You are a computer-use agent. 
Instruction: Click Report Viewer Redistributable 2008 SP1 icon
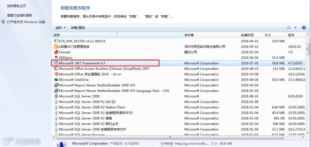56,85
